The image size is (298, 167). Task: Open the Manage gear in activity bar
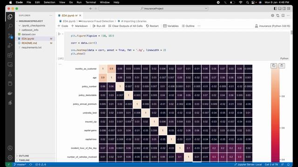coord(10,157)
